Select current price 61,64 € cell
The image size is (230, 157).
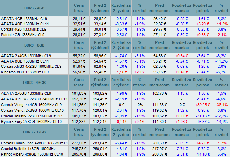click(x=79, y=66)
